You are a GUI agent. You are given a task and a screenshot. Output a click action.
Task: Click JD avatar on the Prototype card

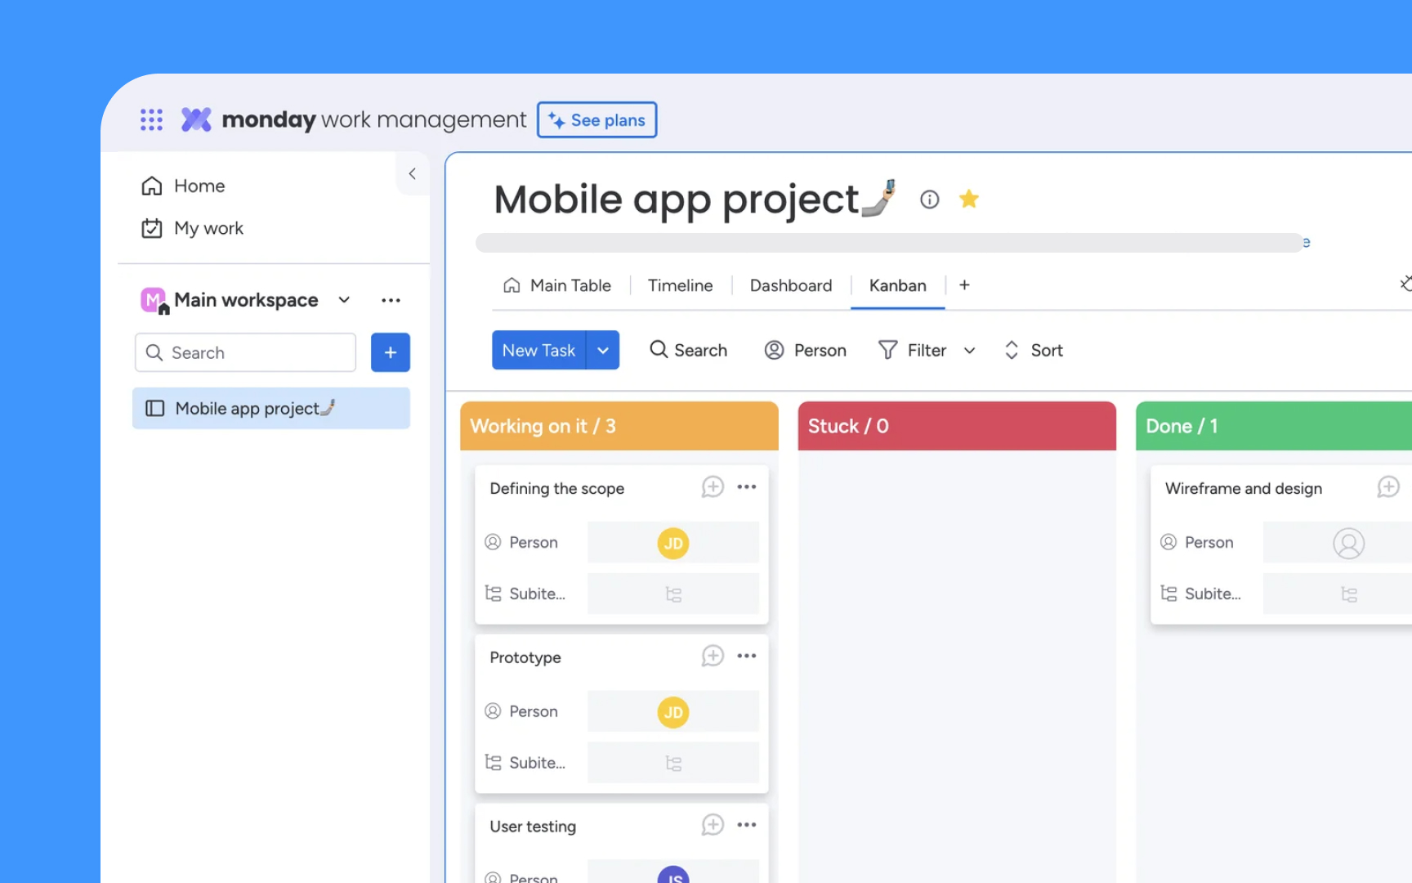672,711
